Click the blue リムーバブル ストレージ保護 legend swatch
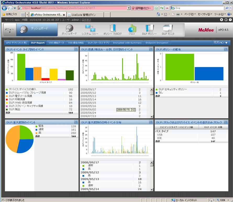This screenshot has height=202, width=233. (7, 93)
